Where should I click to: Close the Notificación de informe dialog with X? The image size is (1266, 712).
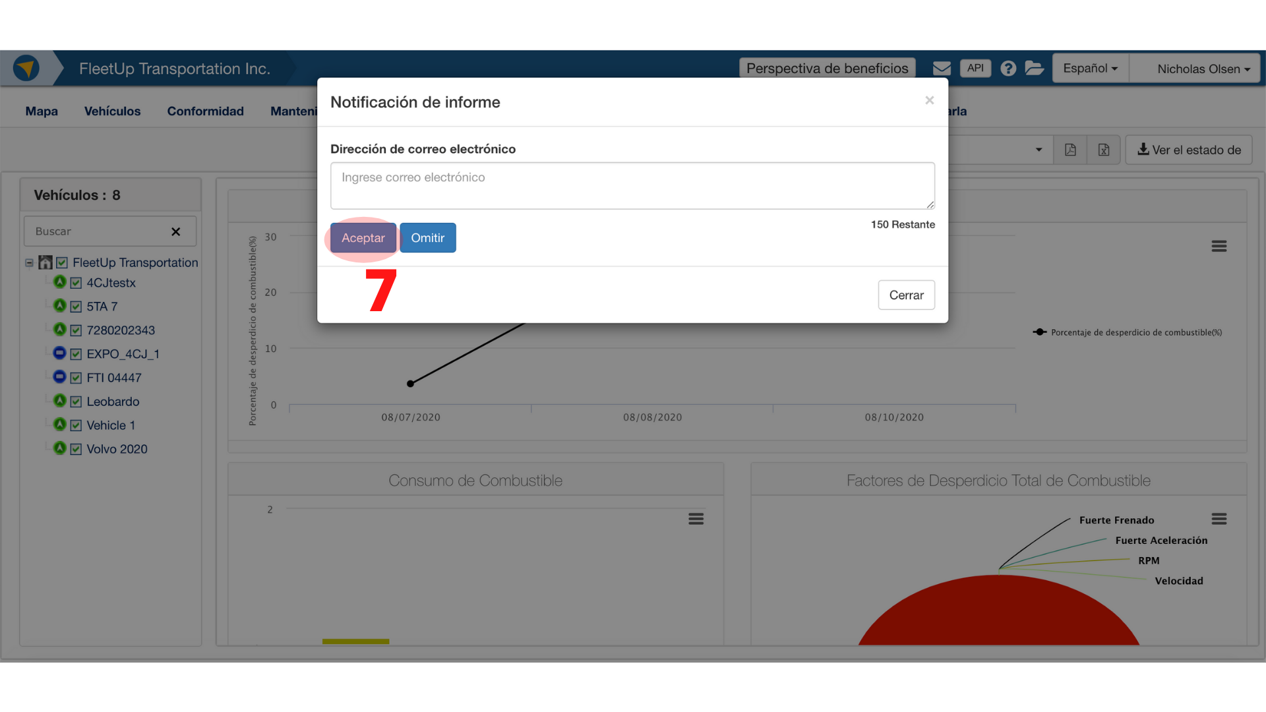[x=929, y=100]
